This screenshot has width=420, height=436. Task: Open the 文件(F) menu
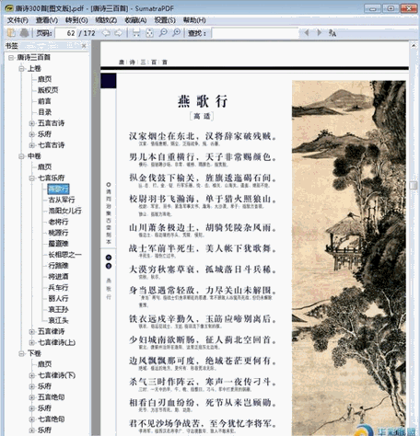(17, 20)
